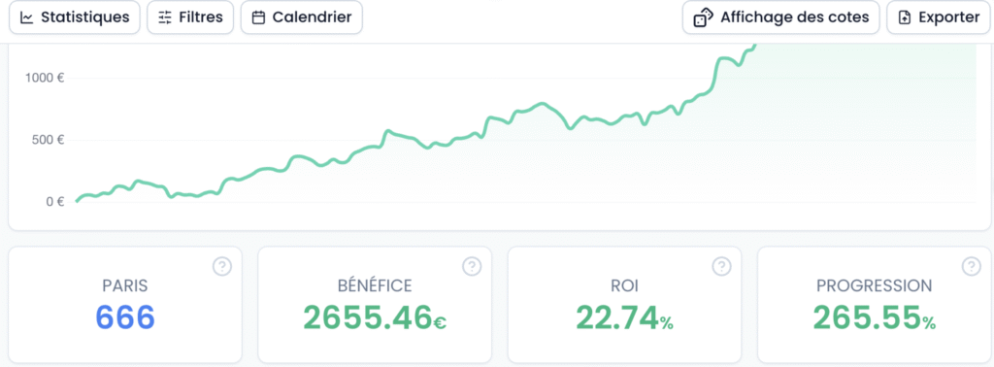
Task: Open the help icon on the BÉNÉFICE card
Action: 472,267
